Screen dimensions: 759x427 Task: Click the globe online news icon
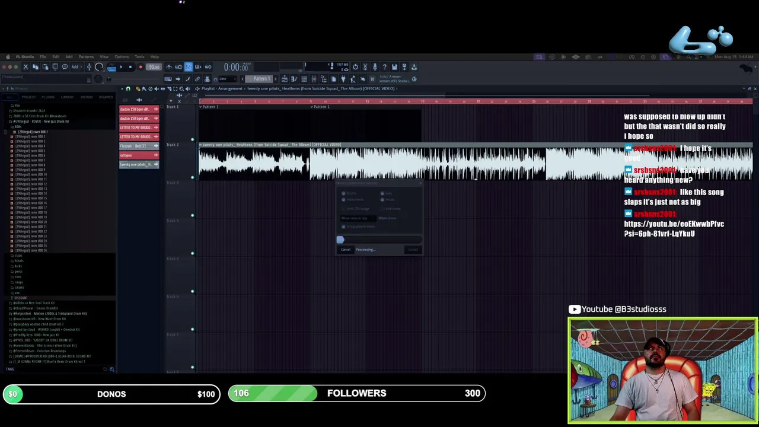coord(414,78)
